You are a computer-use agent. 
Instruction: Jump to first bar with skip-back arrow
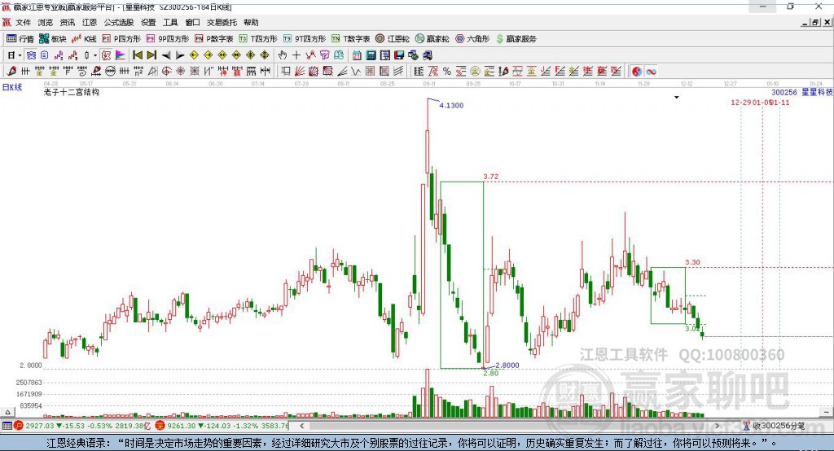click(x=137, y=55)
